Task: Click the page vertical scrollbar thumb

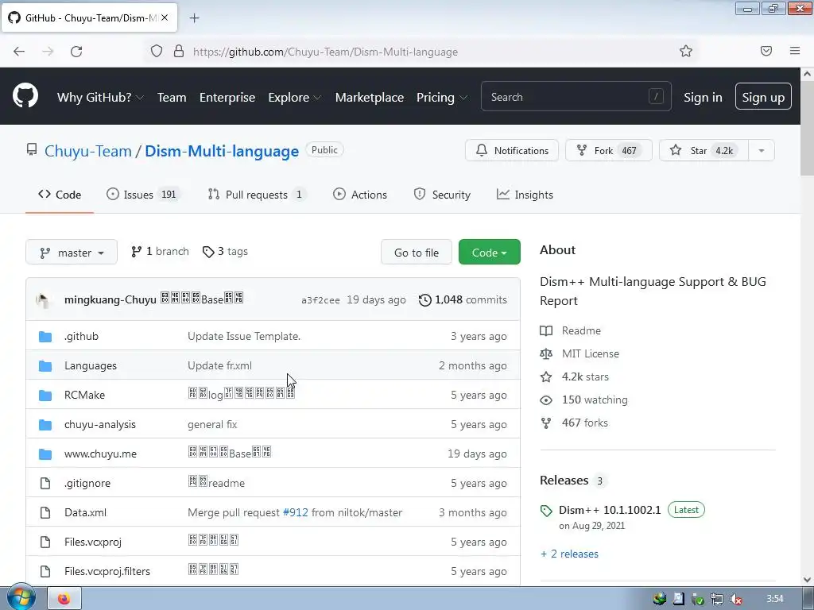Action: click(808, 129)
